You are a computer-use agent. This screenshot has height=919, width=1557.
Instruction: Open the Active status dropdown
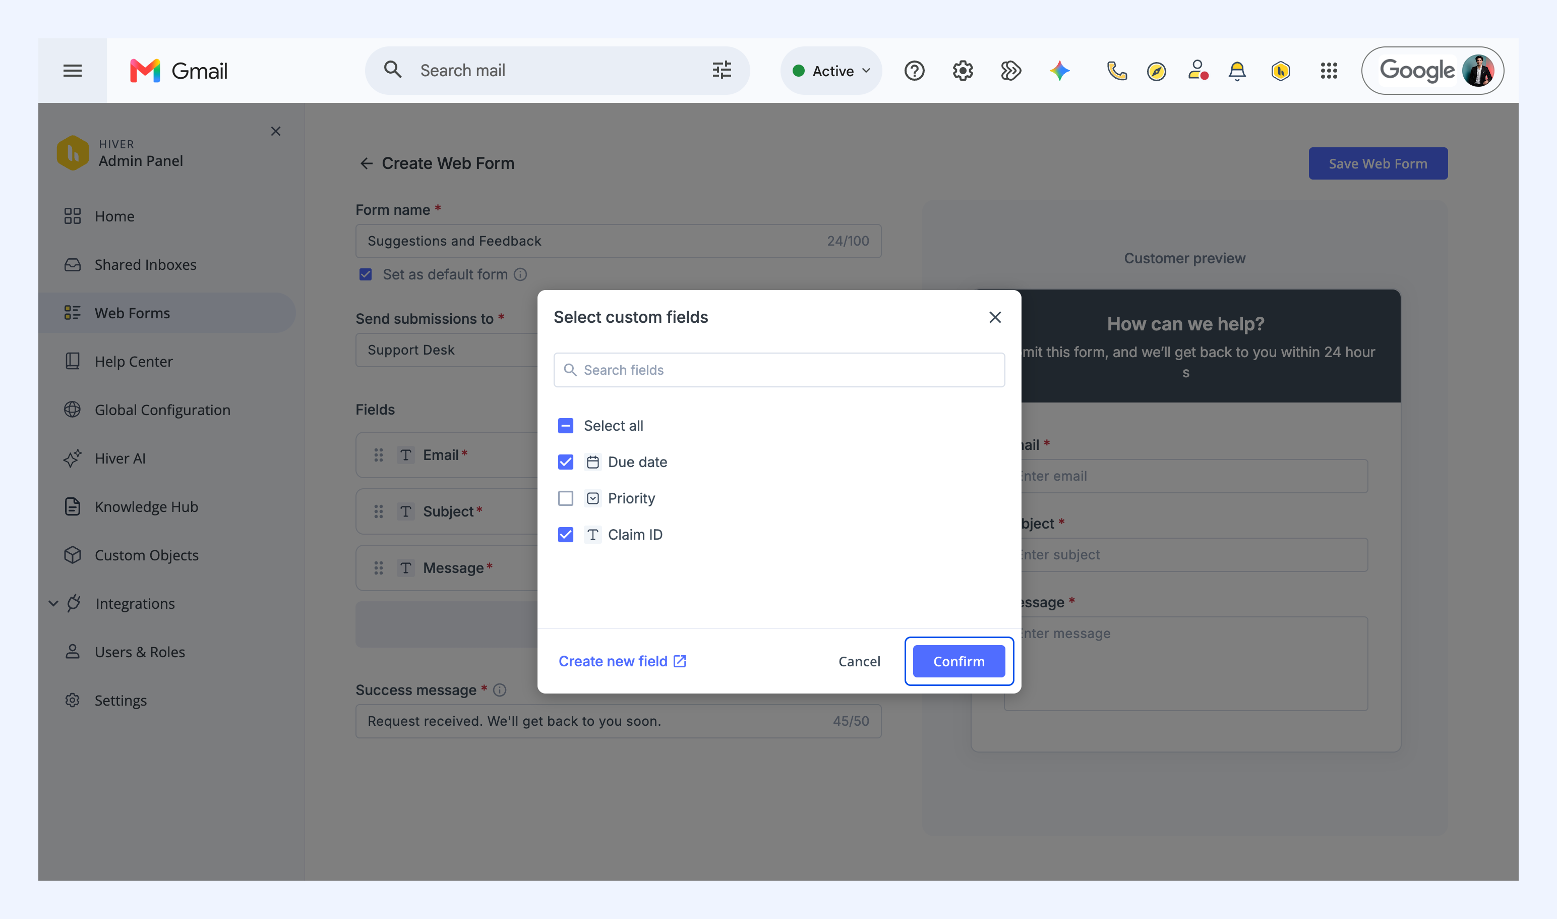[x=831, y=71]
